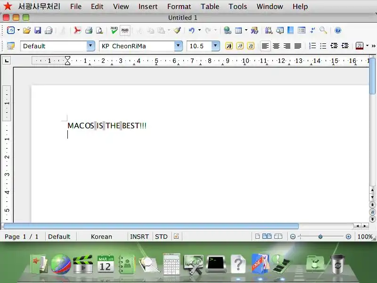Align text left

265,46
